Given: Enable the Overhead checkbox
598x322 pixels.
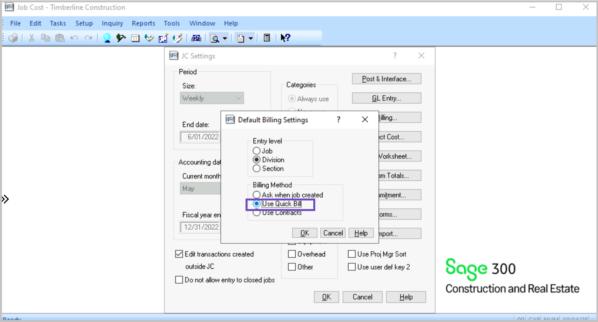Looking at the screenshot, I should 292,254.
